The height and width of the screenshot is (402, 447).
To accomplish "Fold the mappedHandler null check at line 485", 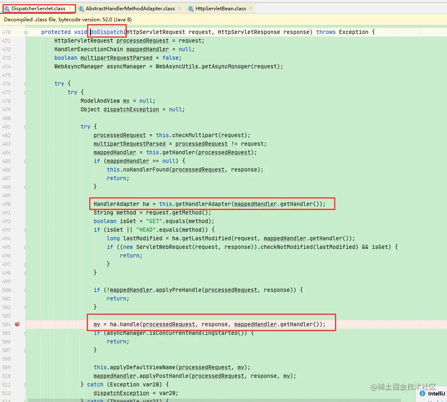I will click(26, 161).
